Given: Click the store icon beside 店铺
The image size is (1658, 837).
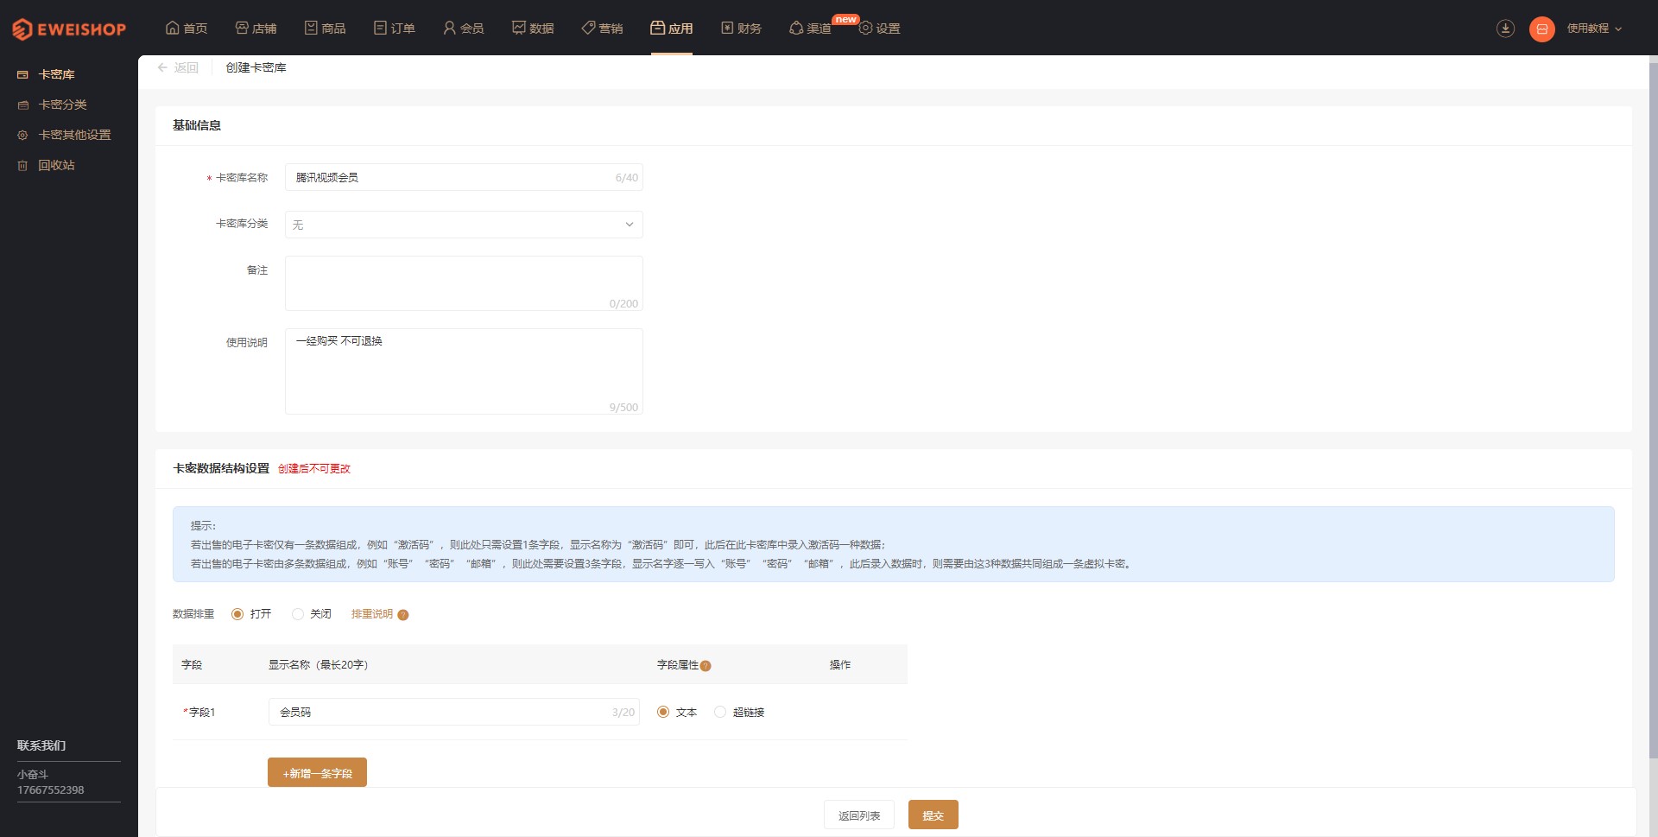Looking at the screenshot, I should (242, 28).
